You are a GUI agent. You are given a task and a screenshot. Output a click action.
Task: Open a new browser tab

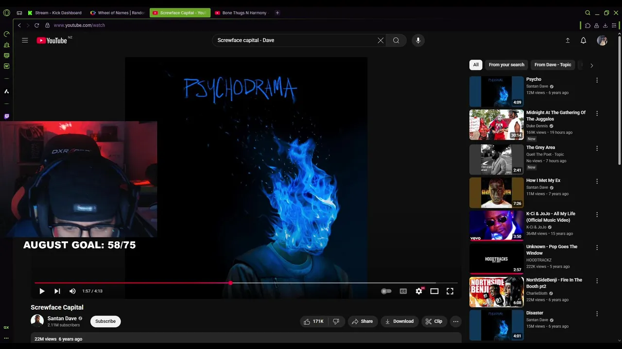[277, 13]
